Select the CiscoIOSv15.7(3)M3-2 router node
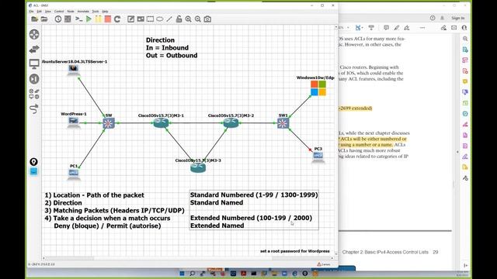Screen dimensions: 497x279 tap(231, 122)
